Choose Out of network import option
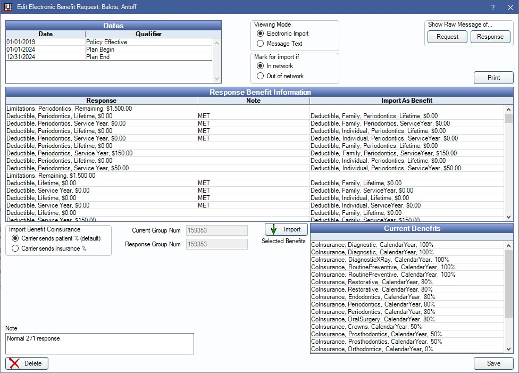The image size is (519, 373). pos(260,76)
